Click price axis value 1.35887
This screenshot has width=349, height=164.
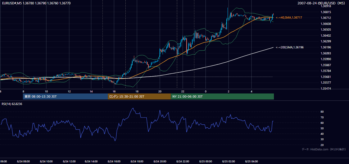click(x=326, y=65)
